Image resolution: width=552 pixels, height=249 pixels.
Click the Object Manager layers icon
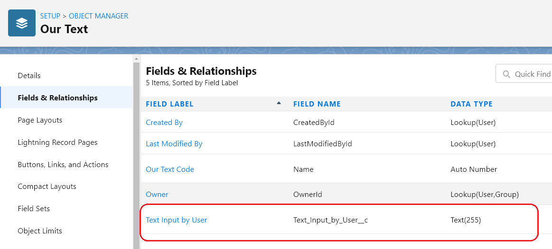click(22, 23)
